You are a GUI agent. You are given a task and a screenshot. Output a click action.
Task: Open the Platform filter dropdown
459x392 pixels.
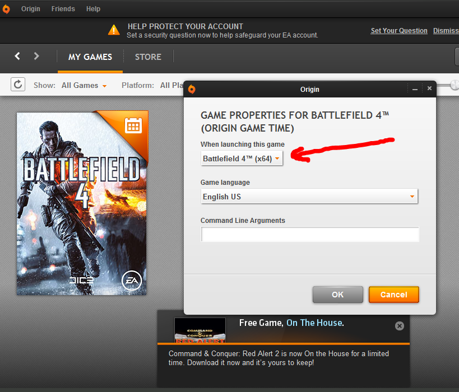(x=171, y=86)
